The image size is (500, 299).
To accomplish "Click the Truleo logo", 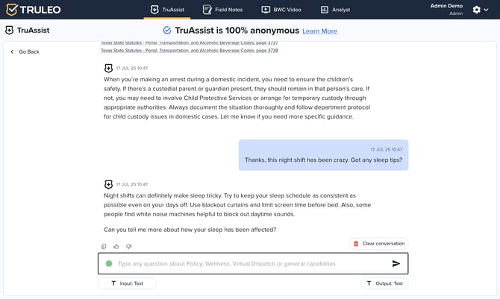I will [33, 10].
